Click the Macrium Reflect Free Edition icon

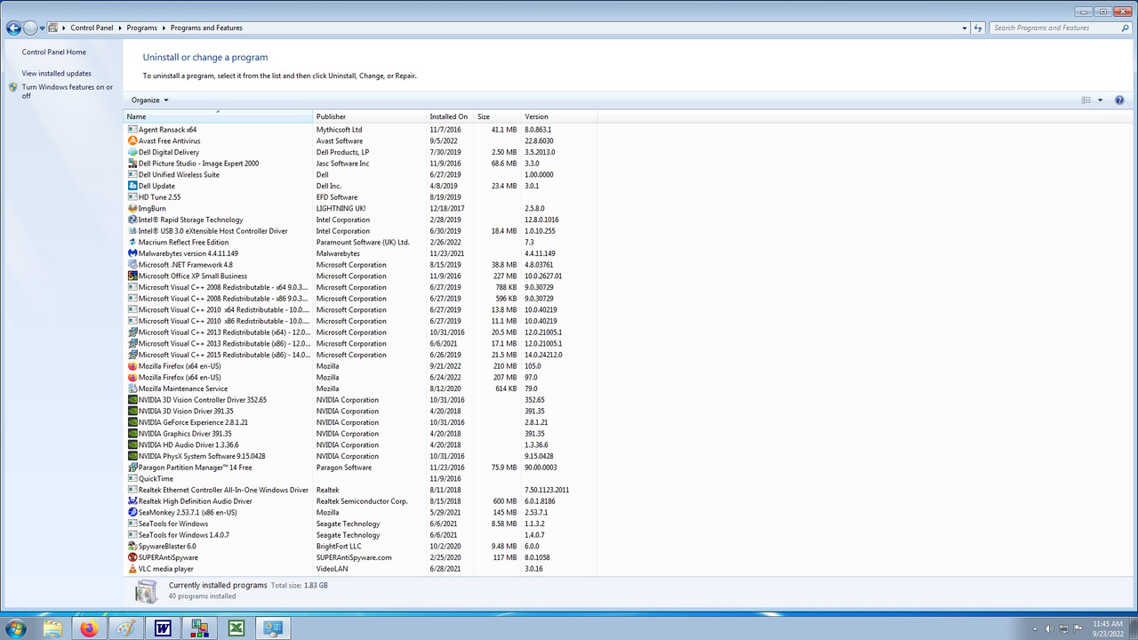pos(132,242)
